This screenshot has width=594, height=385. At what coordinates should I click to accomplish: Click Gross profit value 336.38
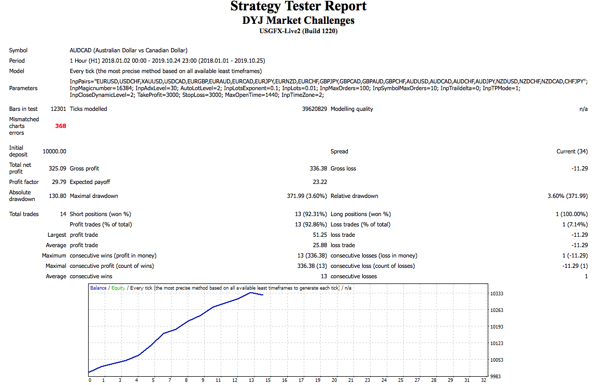tap(318, 168)
